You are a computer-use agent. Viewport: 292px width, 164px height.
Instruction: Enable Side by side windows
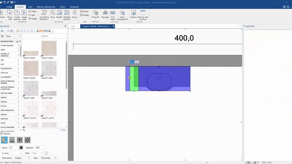143,15
